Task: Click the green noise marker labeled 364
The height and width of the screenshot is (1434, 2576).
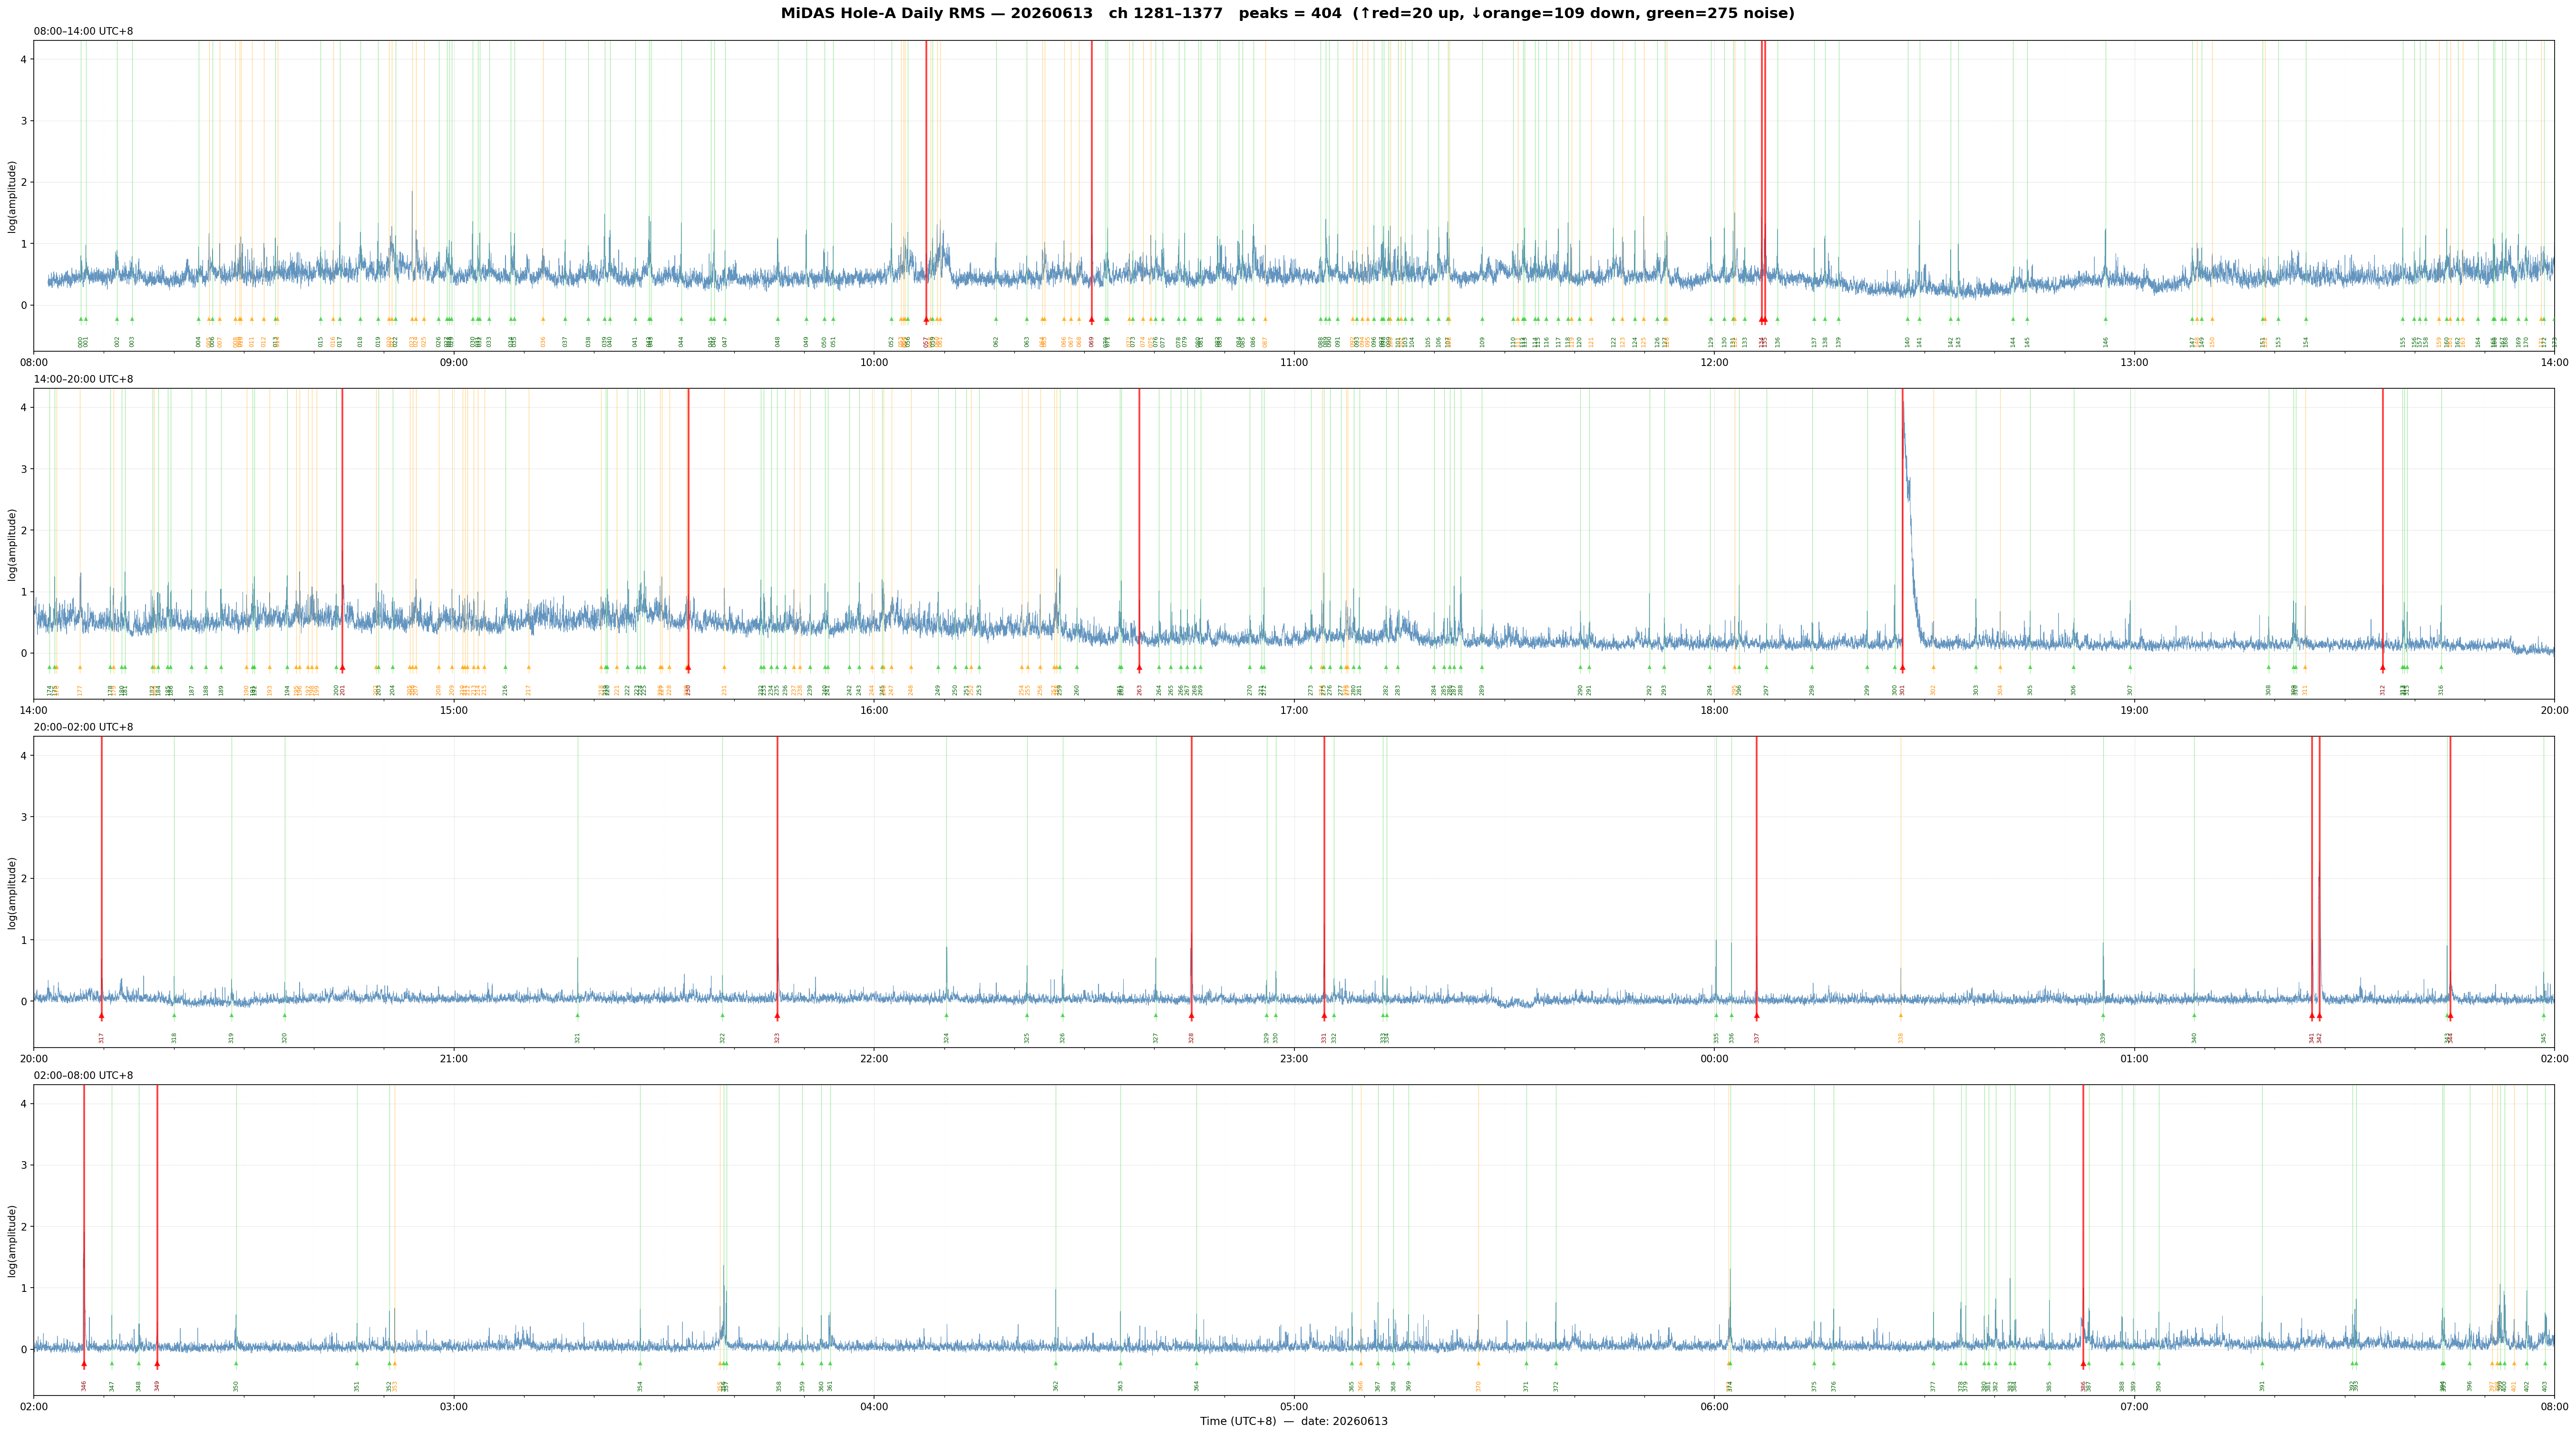Action: pyautogui.click(x=1196, y=1363)
